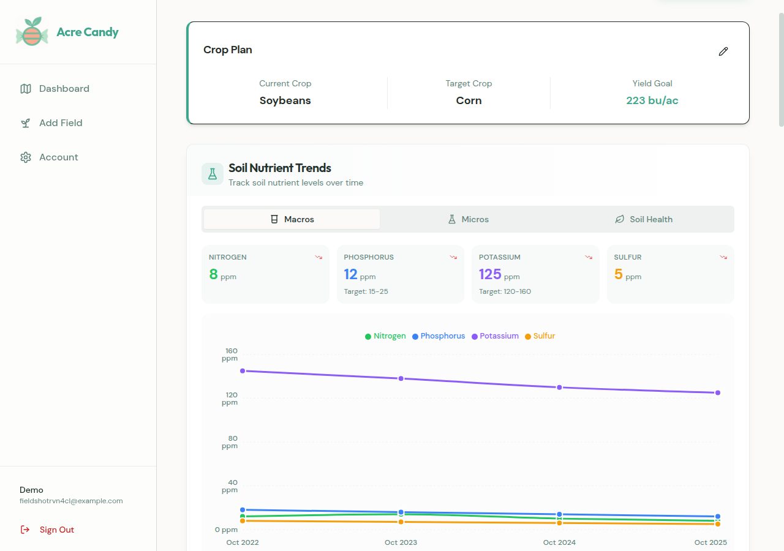Open the Soil Health tab
784x551 pixels.
pos(644,219)
